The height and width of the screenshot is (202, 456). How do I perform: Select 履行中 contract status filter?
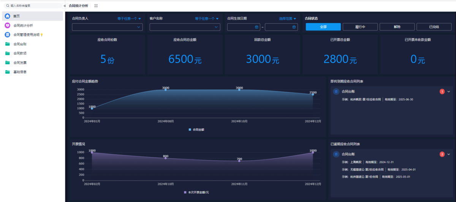point(360,27)
